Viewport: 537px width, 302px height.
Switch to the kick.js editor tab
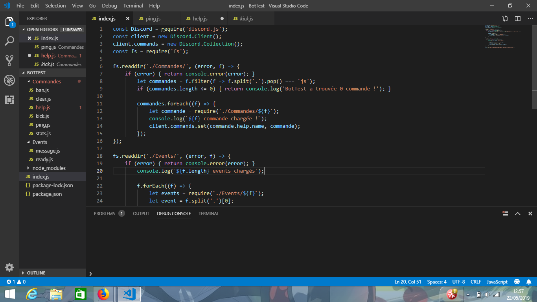click(251, 18)
